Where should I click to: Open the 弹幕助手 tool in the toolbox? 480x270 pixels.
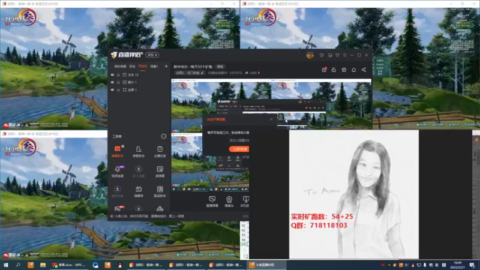coord(117,152)
